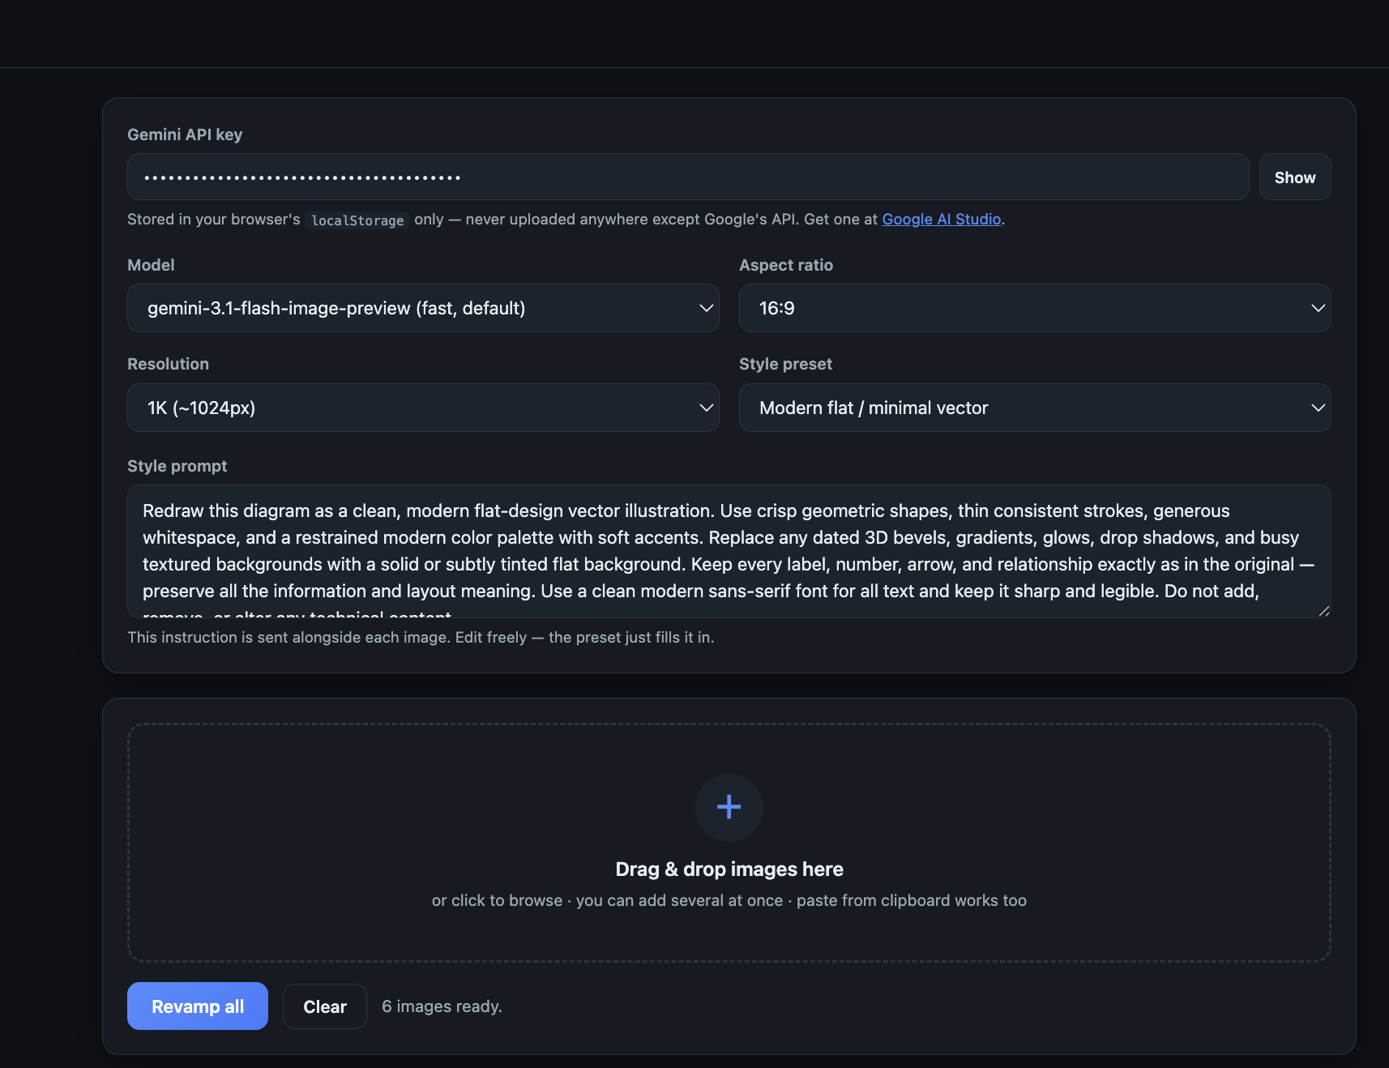Click the Drag & drop images here text
Viewport: 1389px width, 1068px height.
click(x=729, y=869)
